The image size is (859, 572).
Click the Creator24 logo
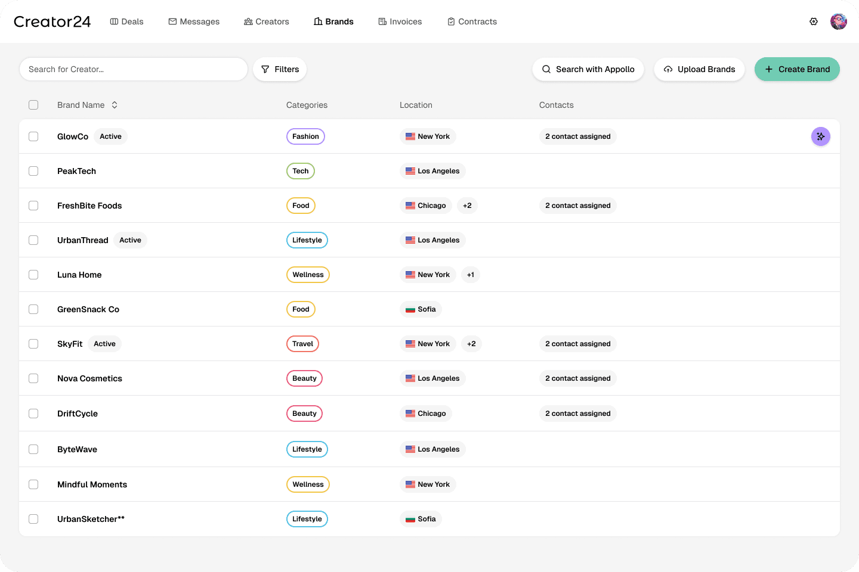pos(52,21)
